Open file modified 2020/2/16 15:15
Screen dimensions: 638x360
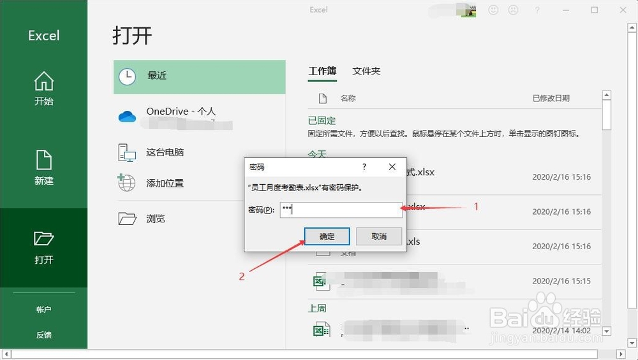coord(454,281)
